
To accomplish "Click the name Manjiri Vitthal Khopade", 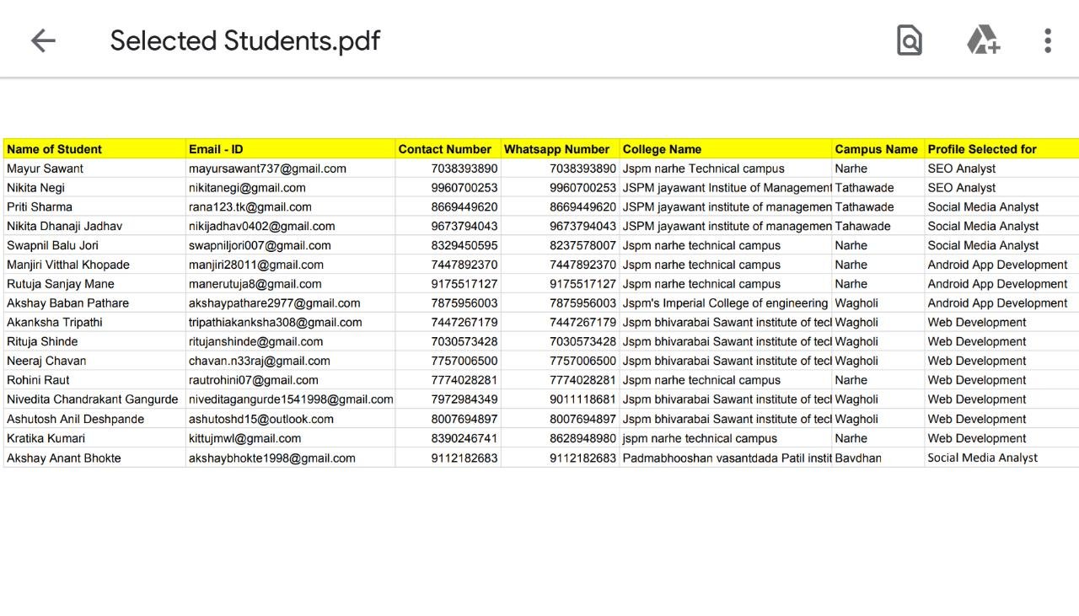I will (x=68, y=265).
